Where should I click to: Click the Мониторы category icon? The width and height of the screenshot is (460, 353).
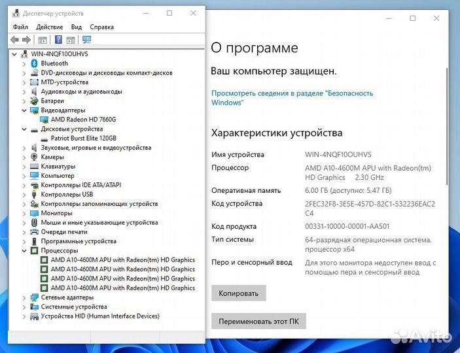34,213
